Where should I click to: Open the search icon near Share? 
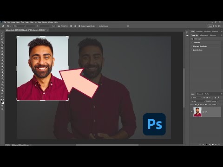(x=216, y=26)
